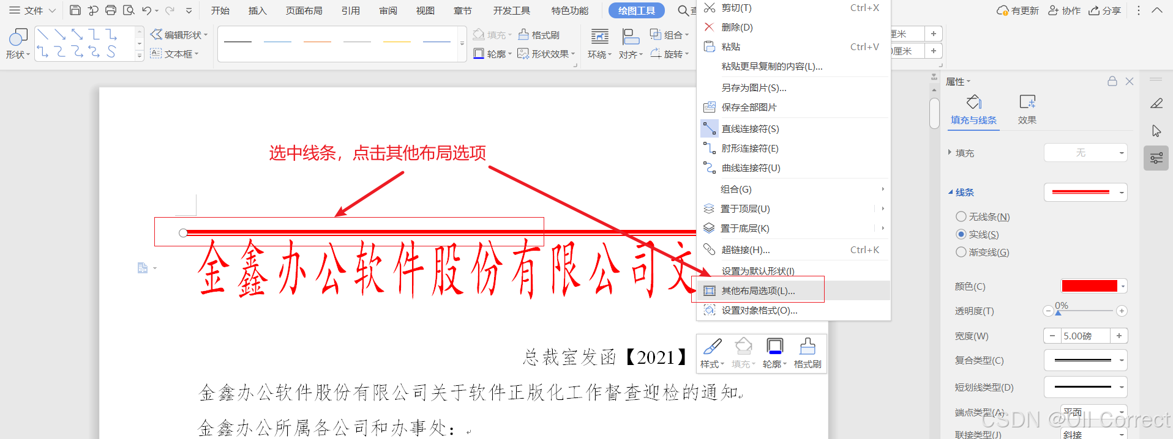Image resolution: width=1173 pixels, height=439 pixels.
Task: Adjust the 透明度 transparency slider
Action: pos(1059,311)
